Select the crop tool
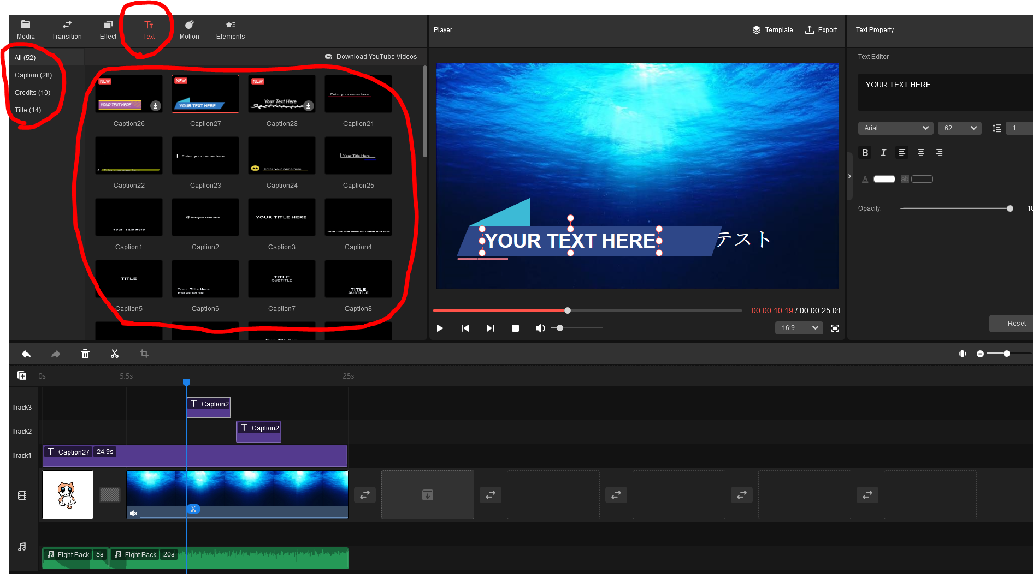This screenshot has width=1033, height=574. click(144, 354)
